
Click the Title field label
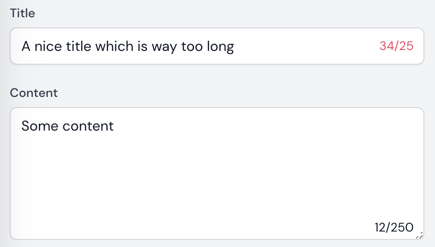point(23,13)
